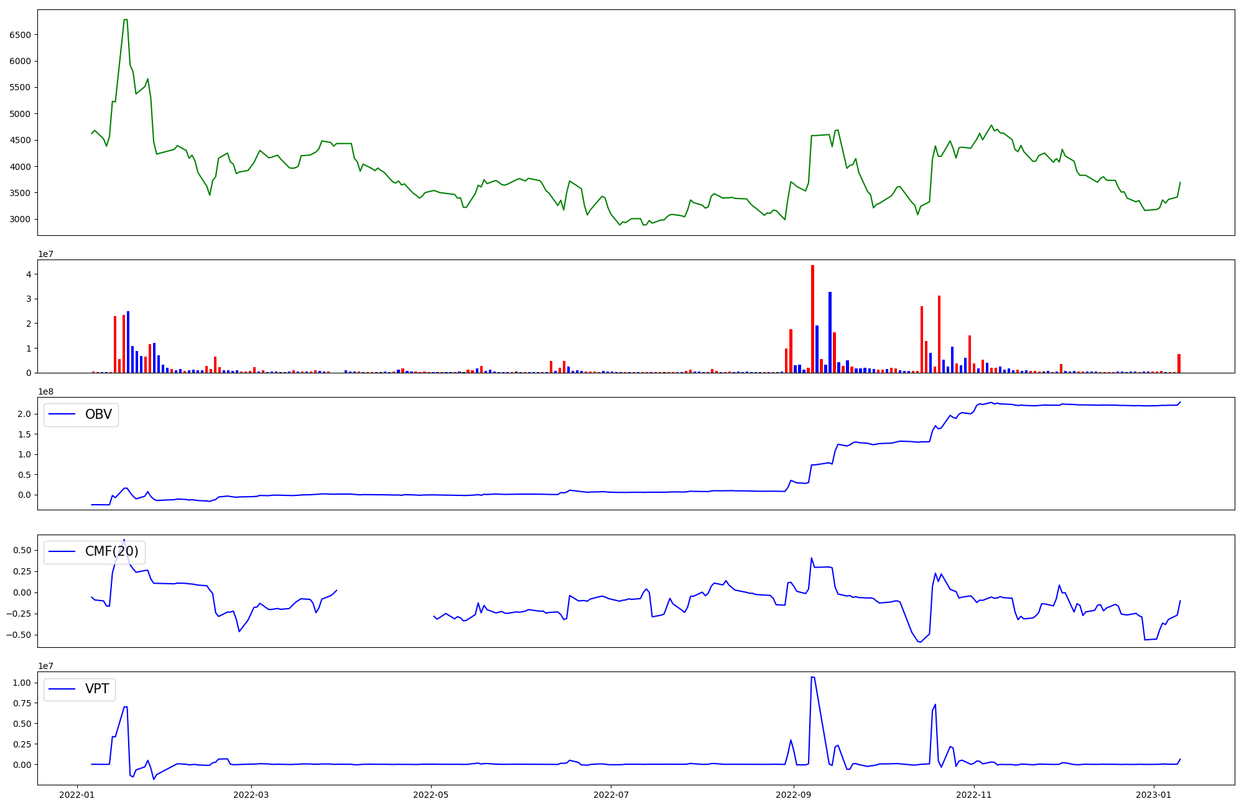Click the 2022-05 x-axis date label
The height and width of the screenshot is (809, 1244).
tap(431, 795)
